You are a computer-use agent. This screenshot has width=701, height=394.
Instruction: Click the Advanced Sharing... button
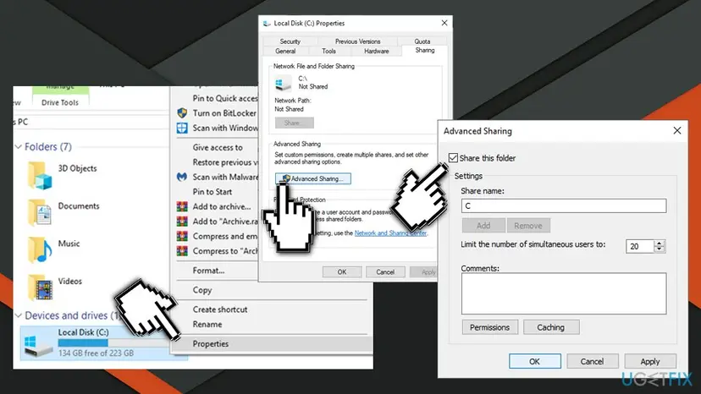tap(313, 178)
